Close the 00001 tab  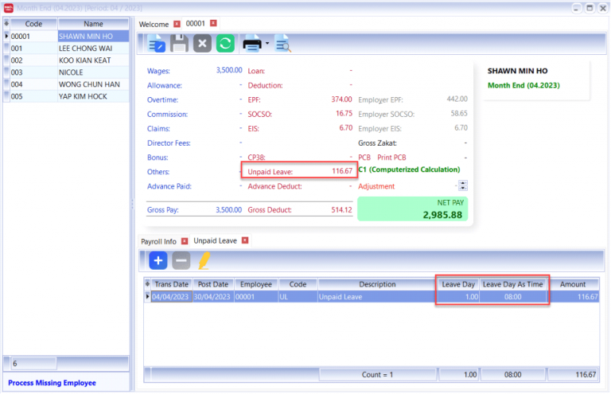click(213, 24)
